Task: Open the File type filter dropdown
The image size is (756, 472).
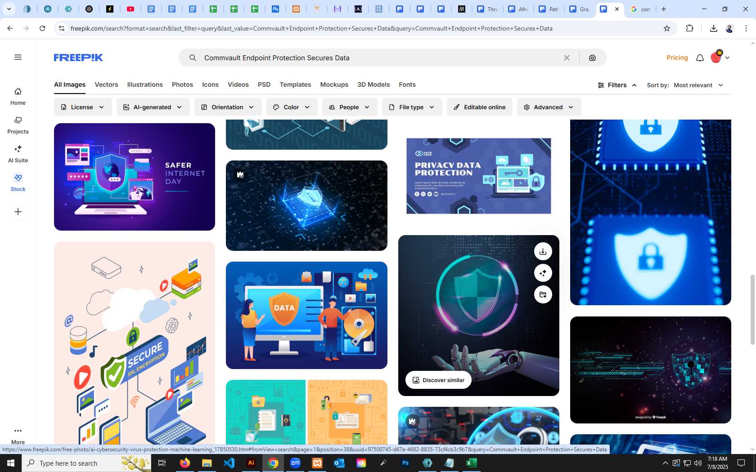Action: point(412,107)
